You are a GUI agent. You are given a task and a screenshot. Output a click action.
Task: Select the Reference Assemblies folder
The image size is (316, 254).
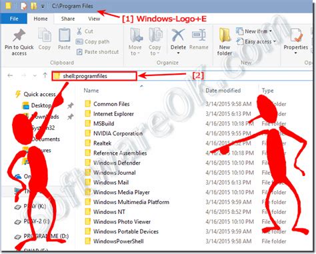point(120,153)
